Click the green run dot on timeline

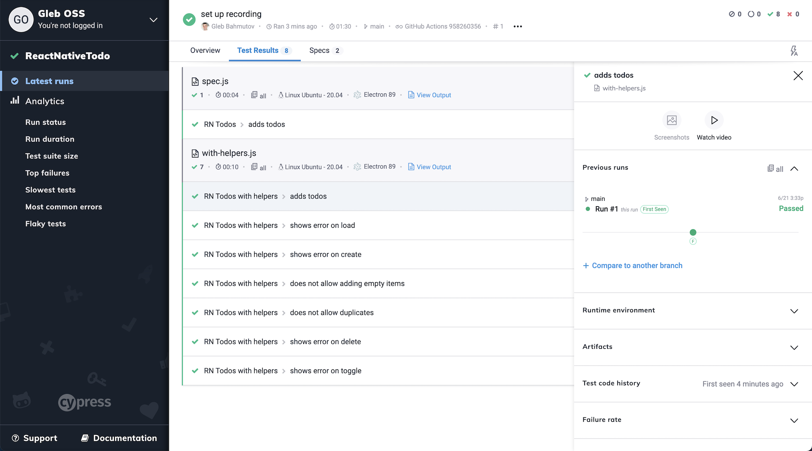pyautogui.click(x=693, y=232)
